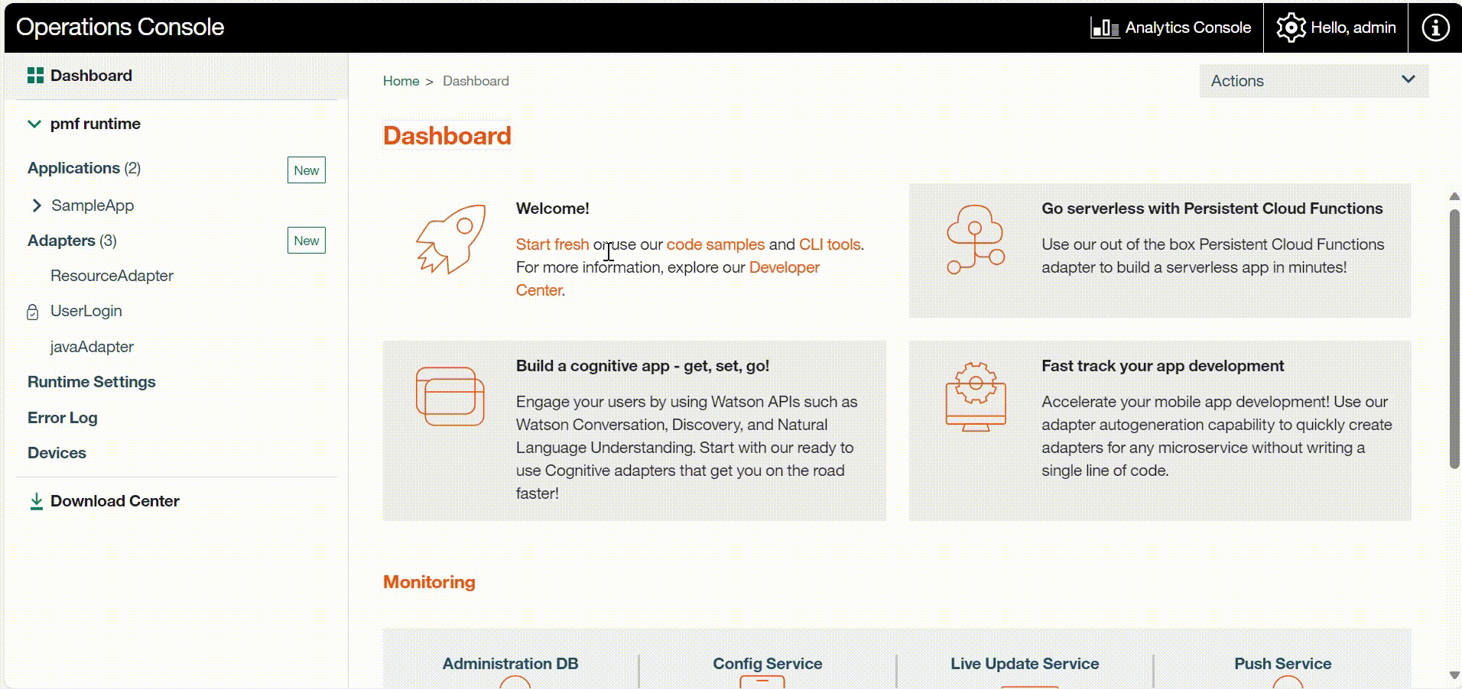Image resolution: width=1462 pixels, height=689 pixels.
Task: Click the gear monitor icon for fast track
Action: pyautogui.click(x=975, y=396)
